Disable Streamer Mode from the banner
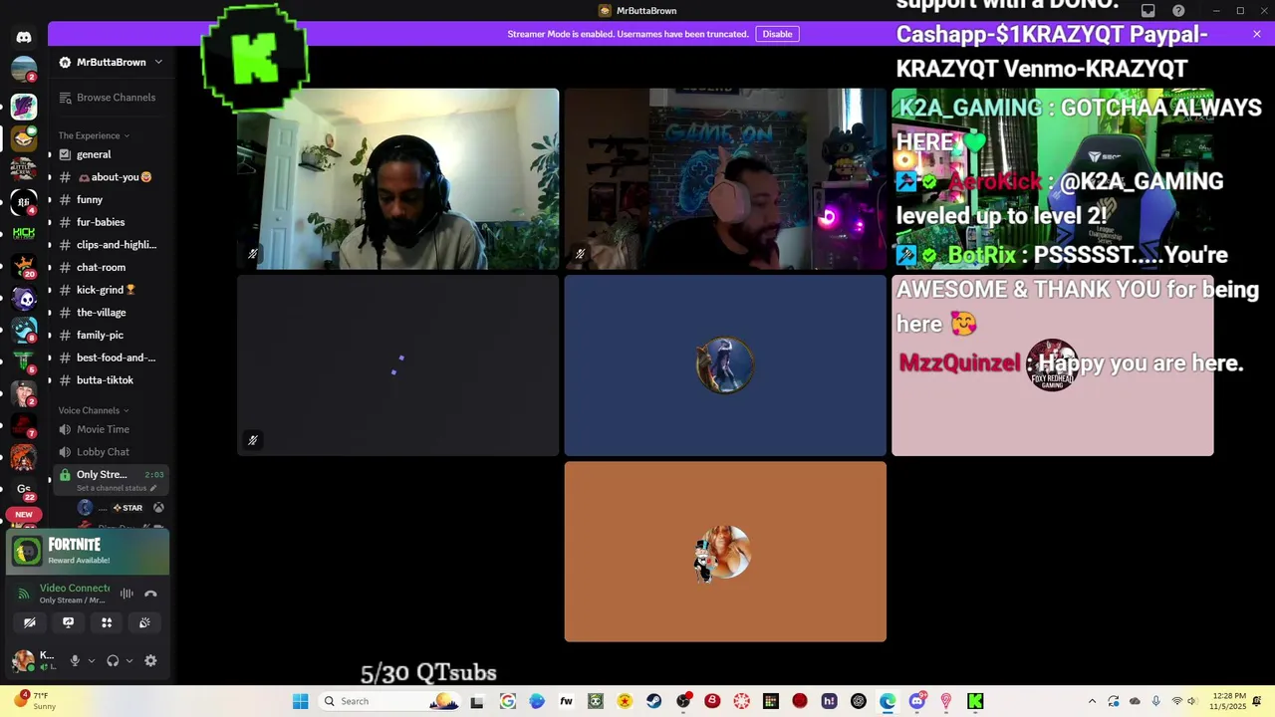Viewport: 1275px width, 717px height. pos(777,34)
